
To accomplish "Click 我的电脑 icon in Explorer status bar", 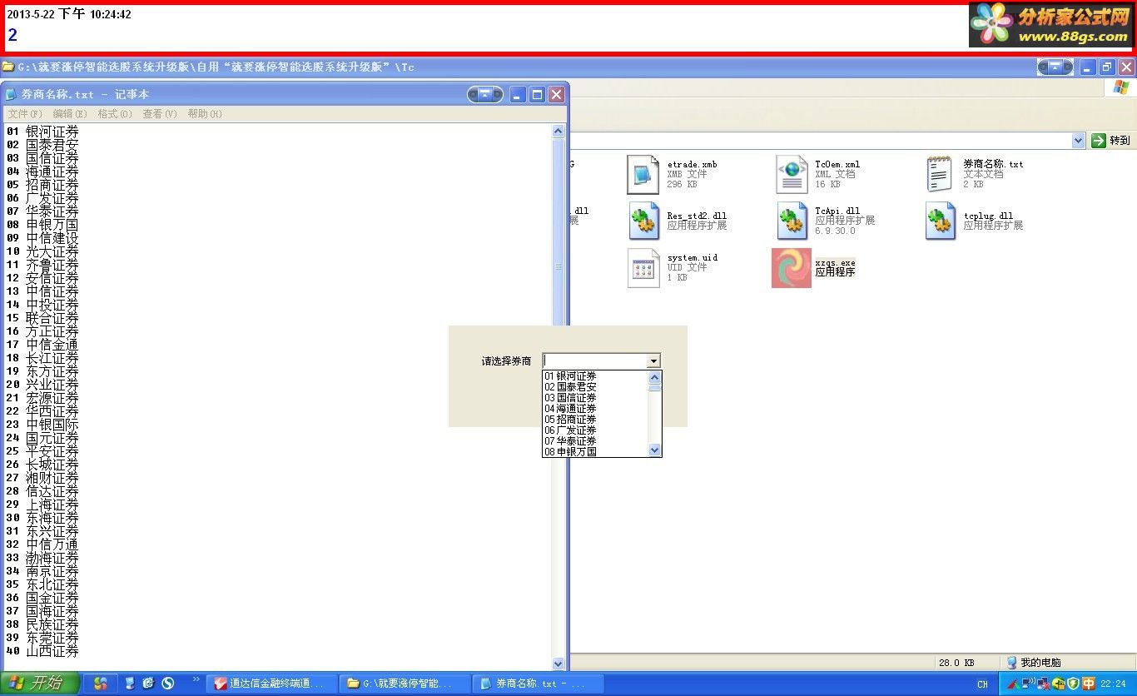I will pyautogui.click(x=1011, y=663).
